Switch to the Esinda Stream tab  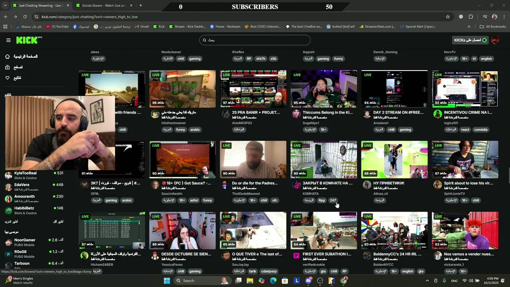coord(104,6)
